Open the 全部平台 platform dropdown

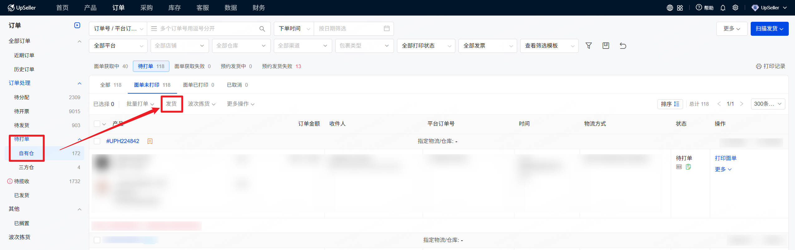(118, 46)
